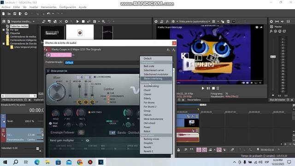Image resolution: width=295 pixels, height=166 pixels.
Task: Open the Importar medios dropdown arrow
Action: point(34,22)
